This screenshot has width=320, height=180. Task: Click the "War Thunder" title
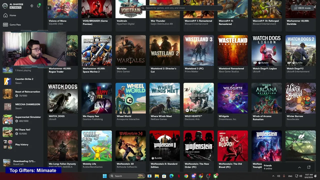pyautogui.click(x=158, y=21)
